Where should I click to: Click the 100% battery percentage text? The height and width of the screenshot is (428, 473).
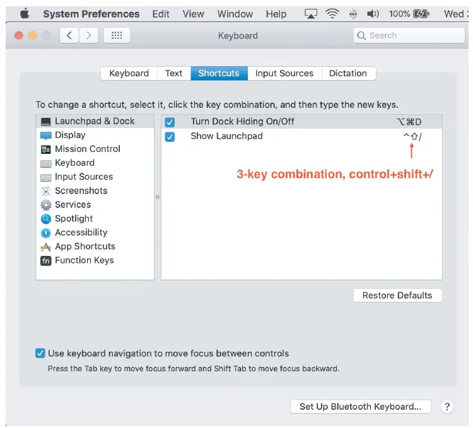click(x=399, y=14)
